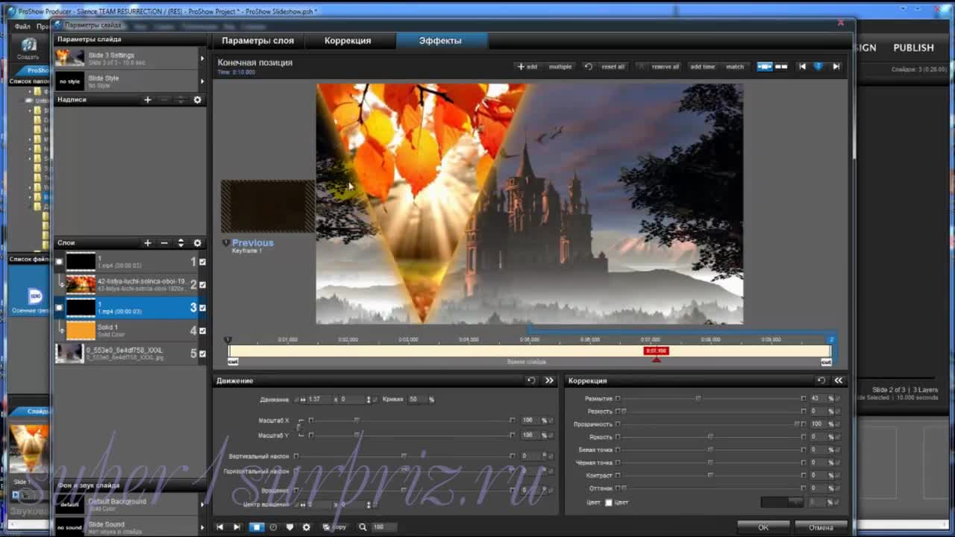Click the marker shield icon in the bottom bar
955x537 pixels.
point(289,527)
